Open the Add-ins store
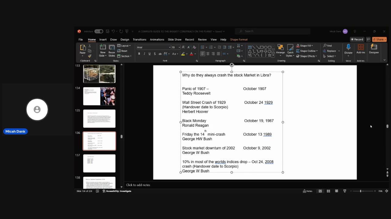391x219 pixels. pos(361,49)
